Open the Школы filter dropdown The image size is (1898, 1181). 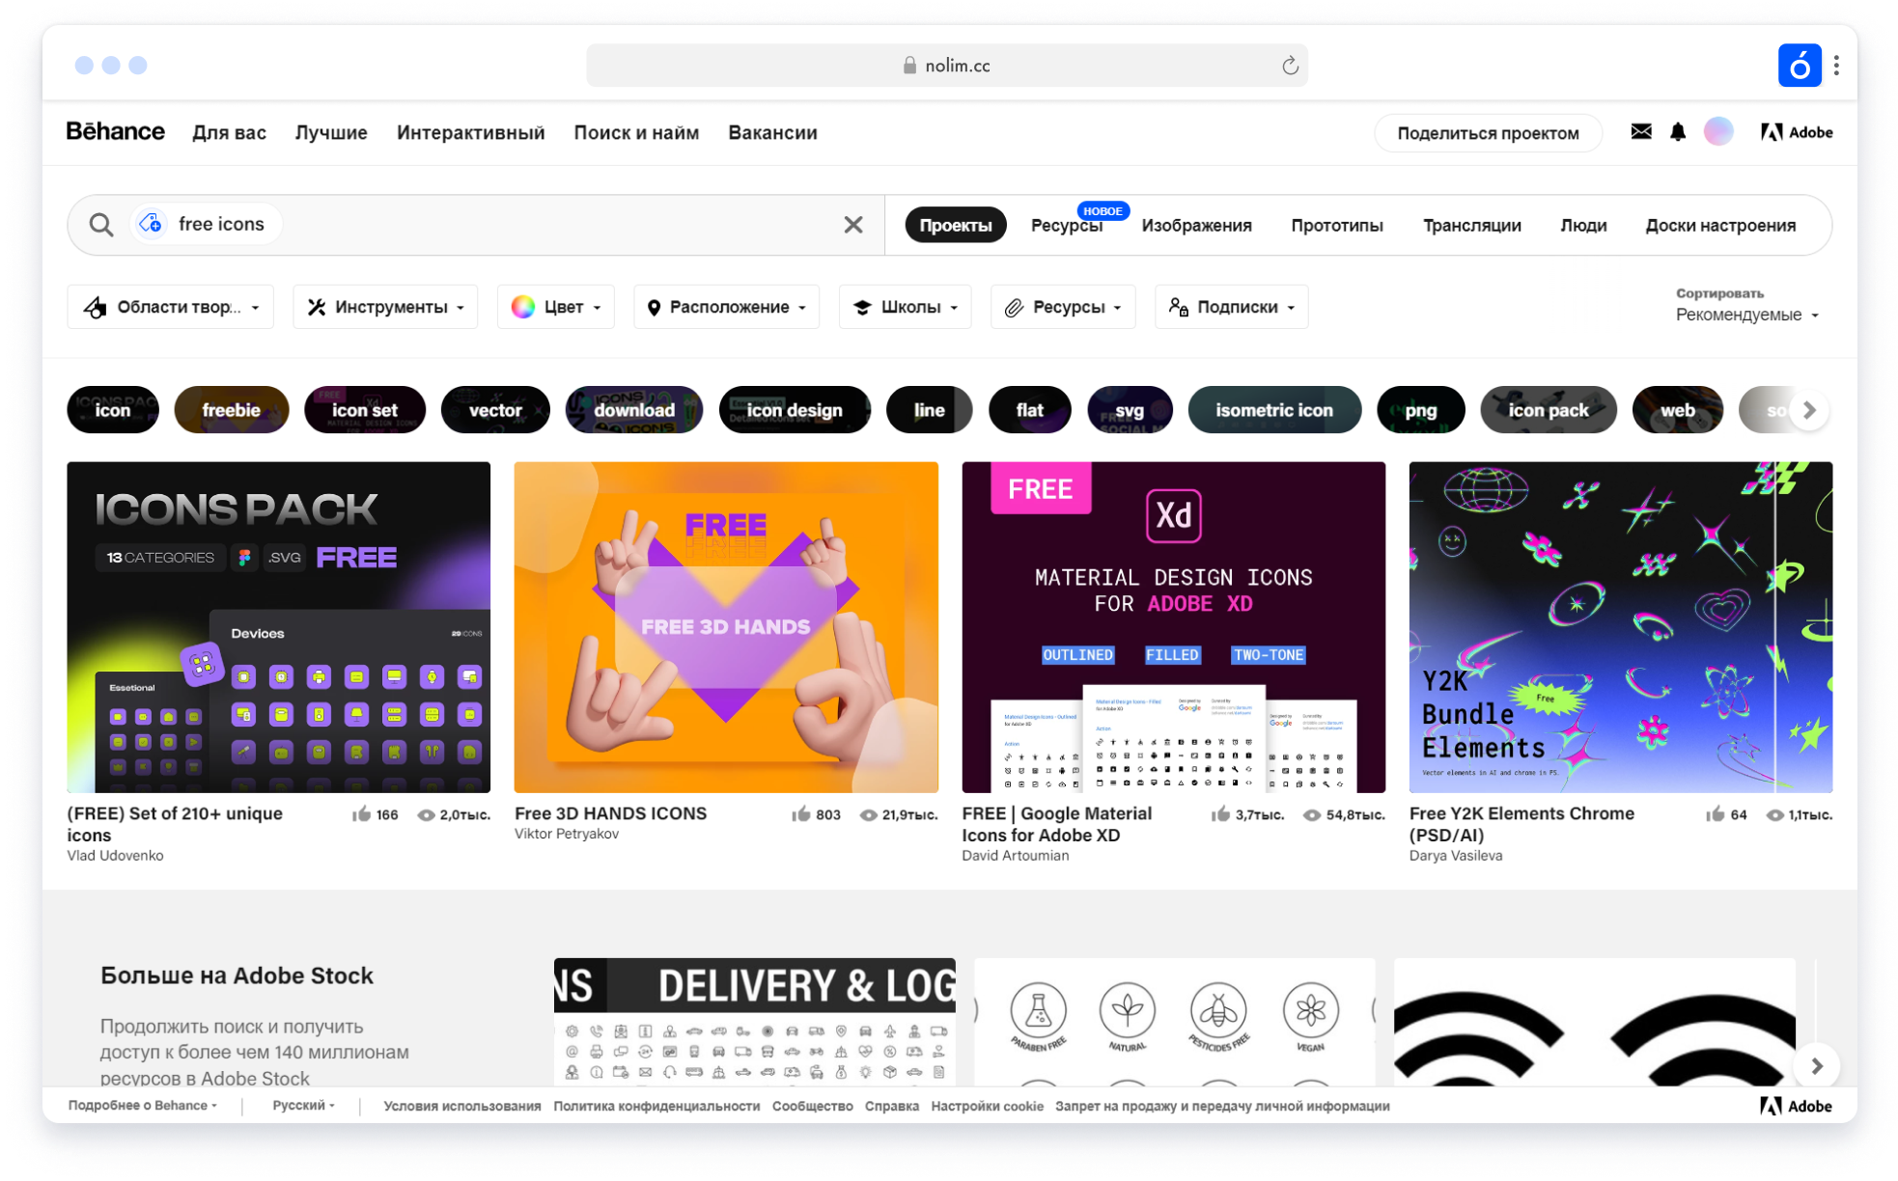tap(906, 307)
